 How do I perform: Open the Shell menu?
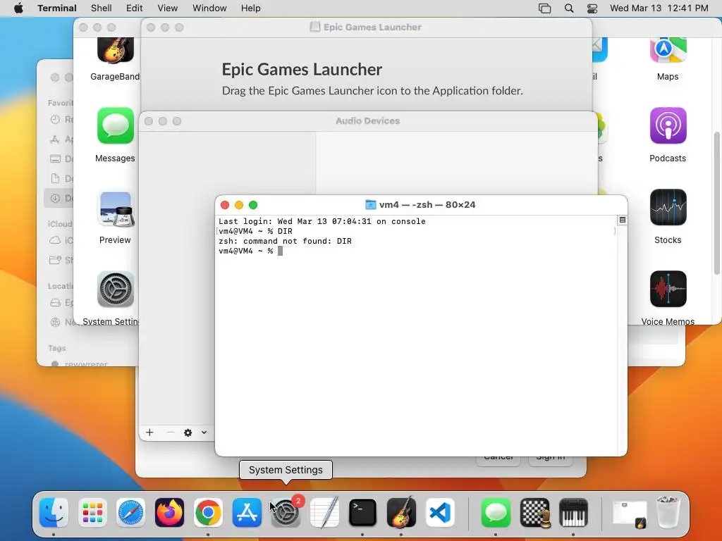click(x=102, y=8)
